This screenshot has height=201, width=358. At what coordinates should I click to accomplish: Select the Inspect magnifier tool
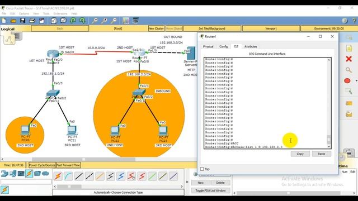pyautogui.click(x=348, y=70)
